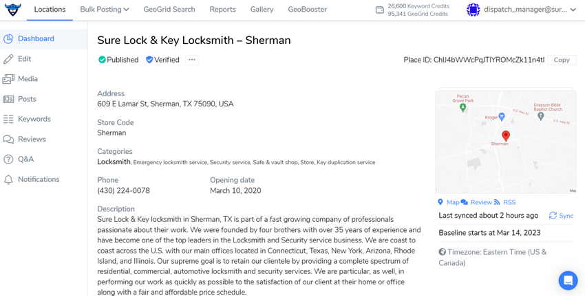The image size is (585, 296).
Task: Sync the location data
Action: pyautogui.click(x=561, y=216)
